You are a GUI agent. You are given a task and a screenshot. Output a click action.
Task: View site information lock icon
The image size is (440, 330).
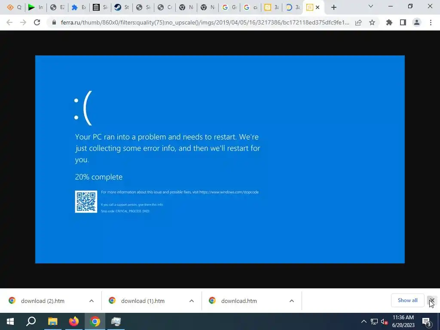(x=54, y=22)
